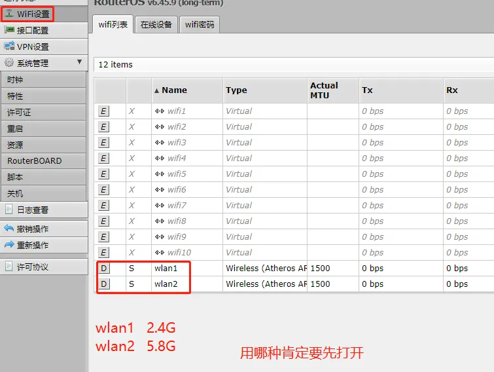Open the VPN设置 icon in sidebar
Screen dimensions: 494x372
pos(9,46)
